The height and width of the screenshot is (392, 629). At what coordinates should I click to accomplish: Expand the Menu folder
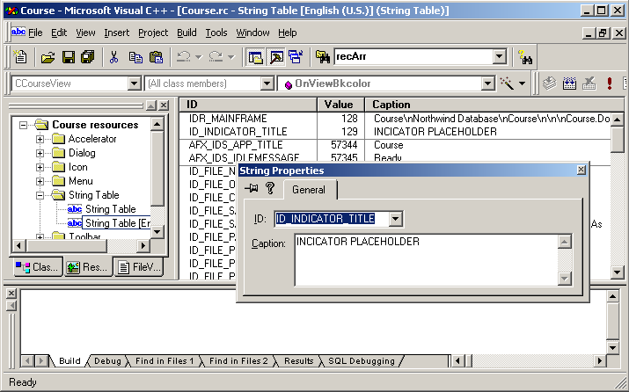[x=40, y=181]
